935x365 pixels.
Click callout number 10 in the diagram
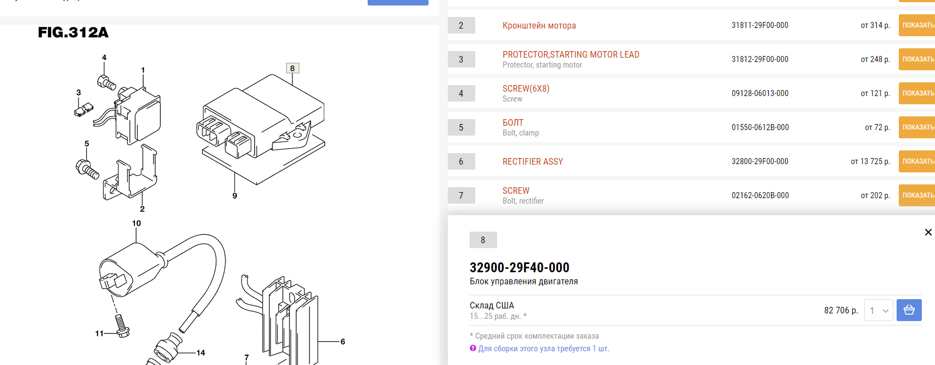(136, 223)
